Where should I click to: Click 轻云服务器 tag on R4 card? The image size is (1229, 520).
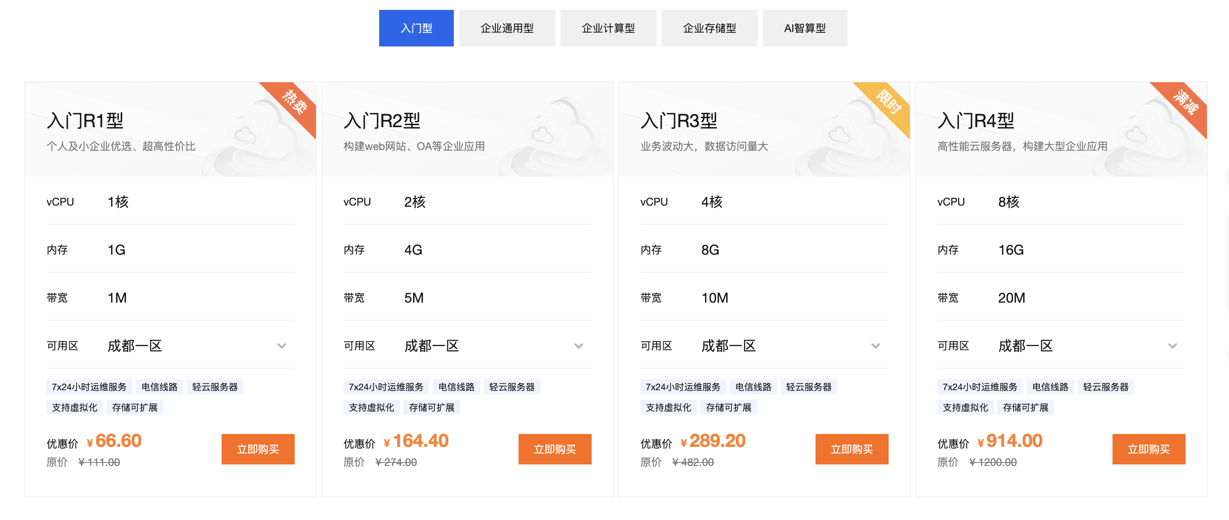(x=1105, y=387)
